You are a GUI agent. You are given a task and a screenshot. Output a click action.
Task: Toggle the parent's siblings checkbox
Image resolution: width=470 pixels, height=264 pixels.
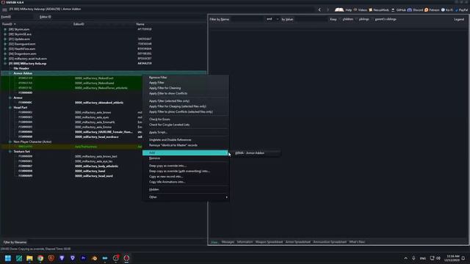(373, 19)
